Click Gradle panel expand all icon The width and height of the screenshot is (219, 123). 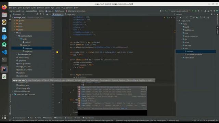point(191,17)
